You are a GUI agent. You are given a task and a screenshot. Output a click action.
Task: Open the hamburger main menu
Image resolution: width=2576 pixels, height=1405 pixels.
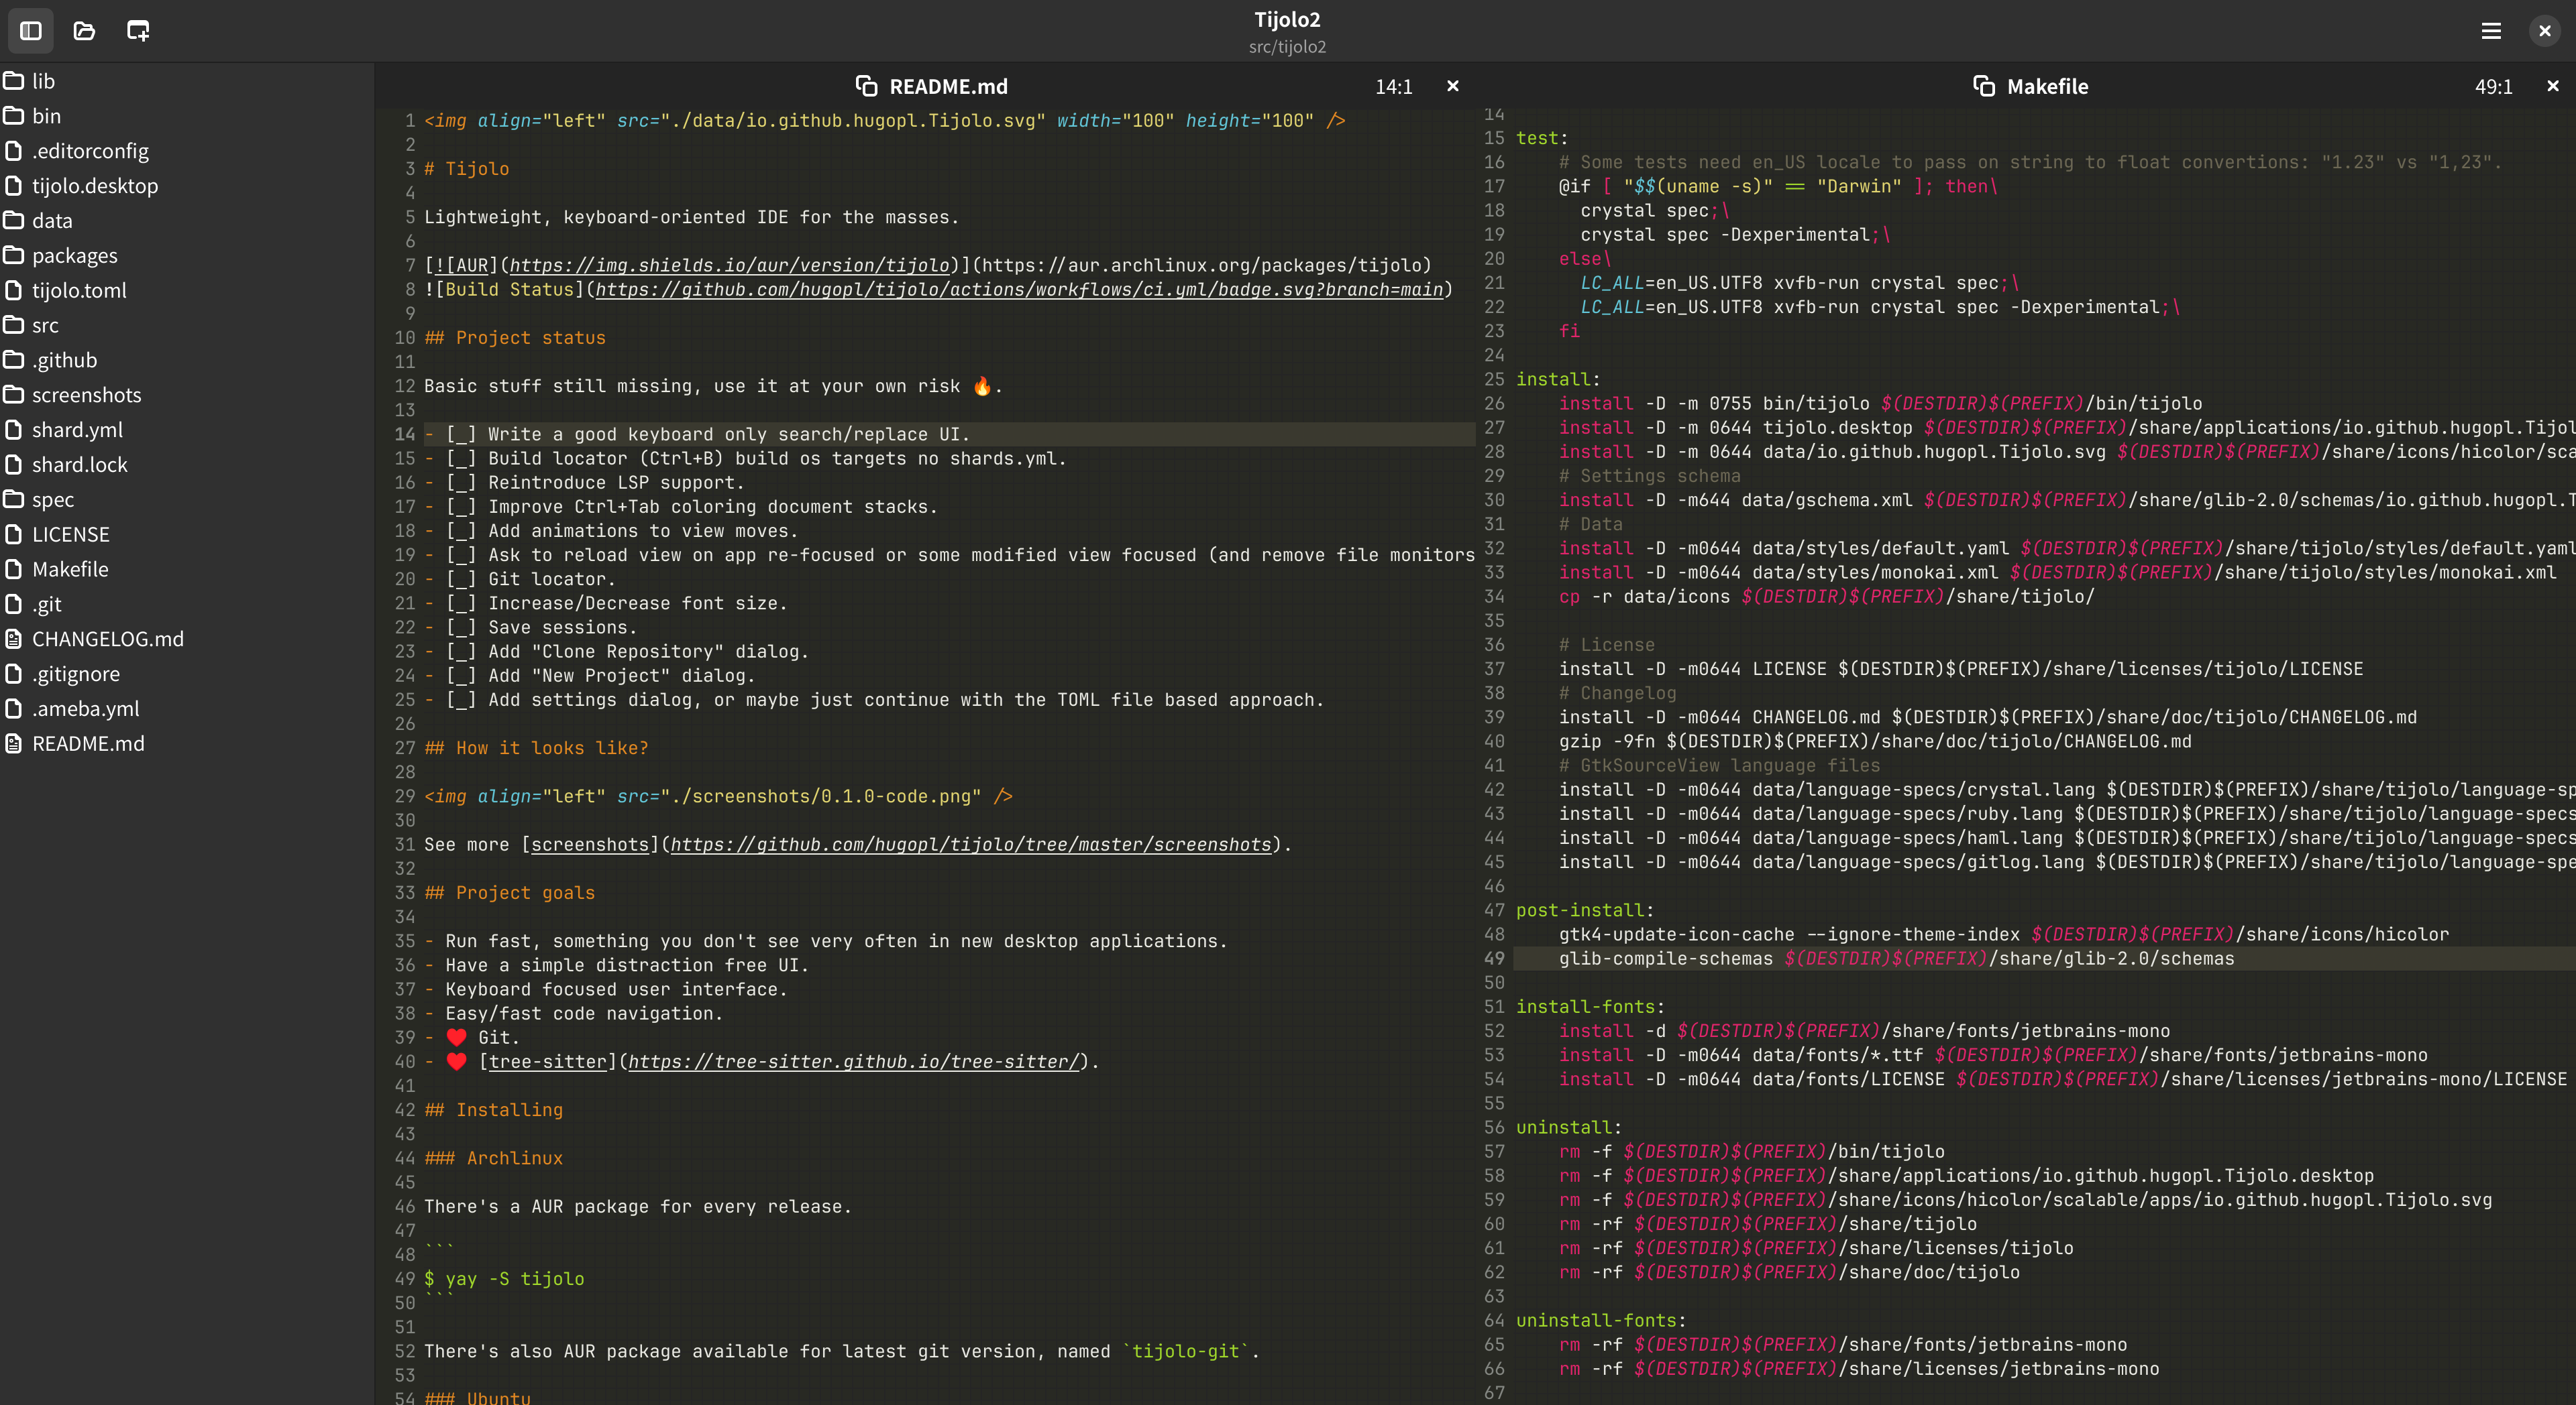2491,31
